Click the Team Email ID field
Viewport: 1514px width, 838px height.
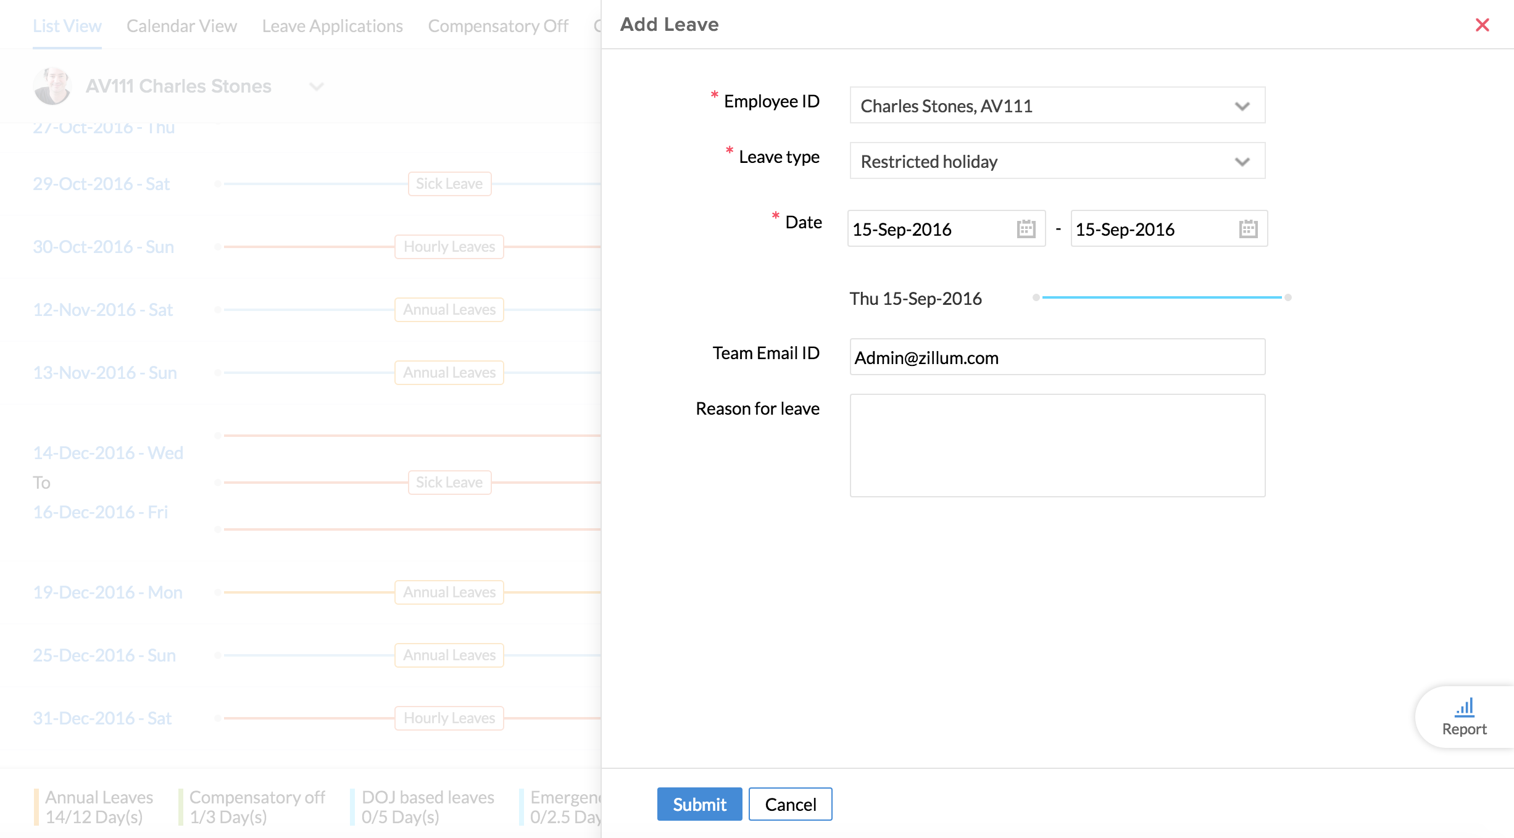[1057, 357]
